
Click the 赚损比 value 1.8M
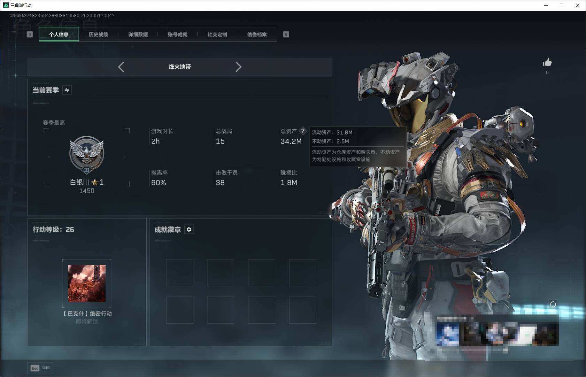point(289,183)
